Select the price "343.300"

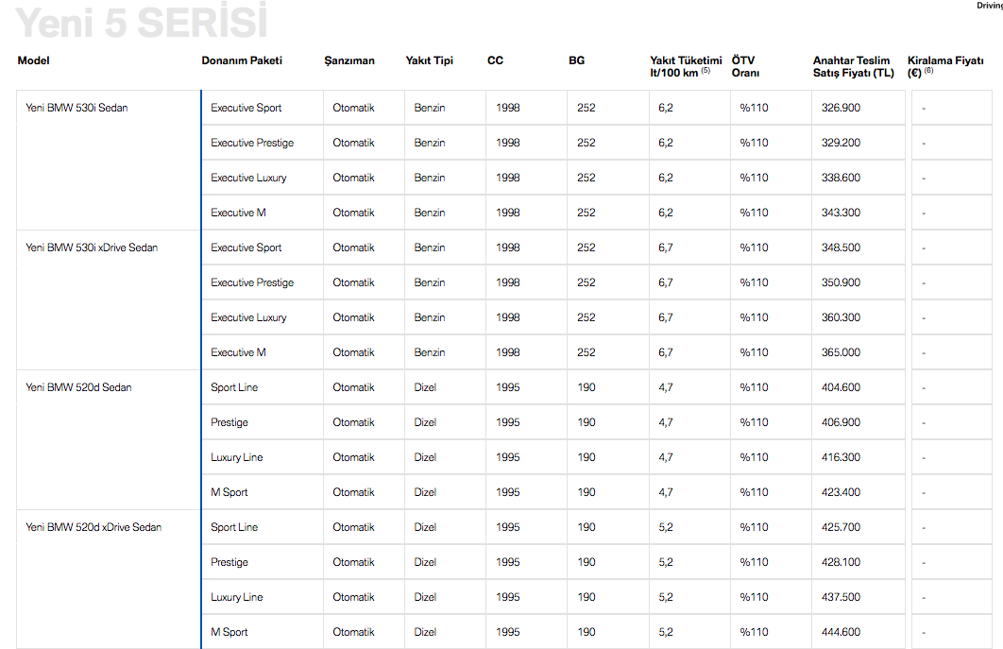pyautogui.click(x=841, y=213)
